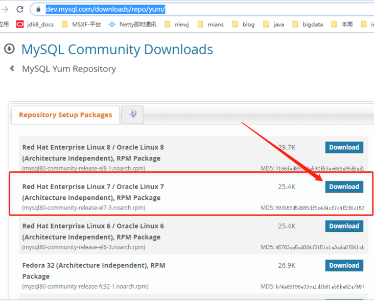The width and height of the screenshot is (374, 301).
Task: Click the MySQL download circle icon
Action: (x=9, y=49)
